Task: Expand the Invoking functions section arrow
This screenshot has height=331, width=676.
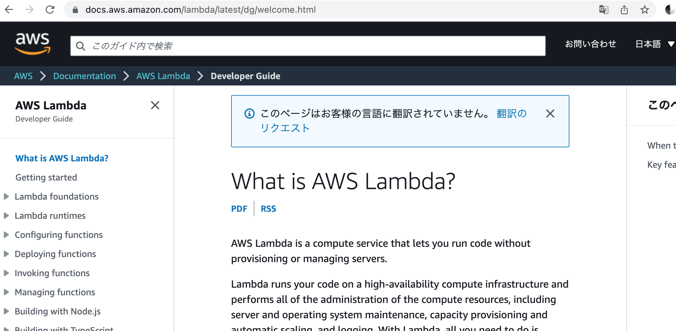Action: (6, 273)
